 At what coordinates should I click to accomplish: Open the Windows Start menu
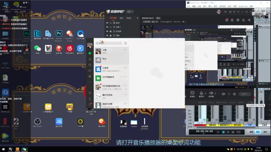click(x=3, y=149)
